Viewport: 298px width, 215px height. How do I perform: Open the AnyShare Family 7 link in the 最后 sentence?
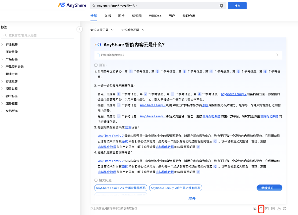pyautogui.click(x=153, y=116)
